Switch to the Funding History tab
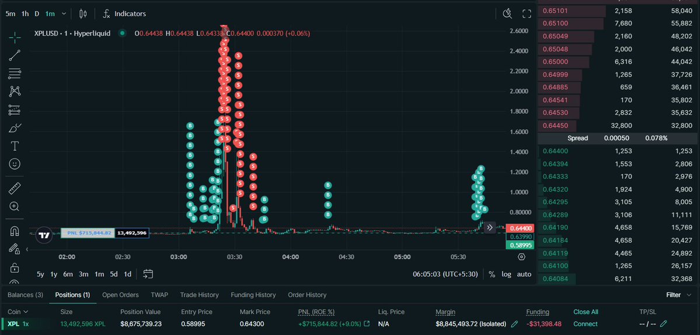700x335 pixels. [x=253, y=295]
